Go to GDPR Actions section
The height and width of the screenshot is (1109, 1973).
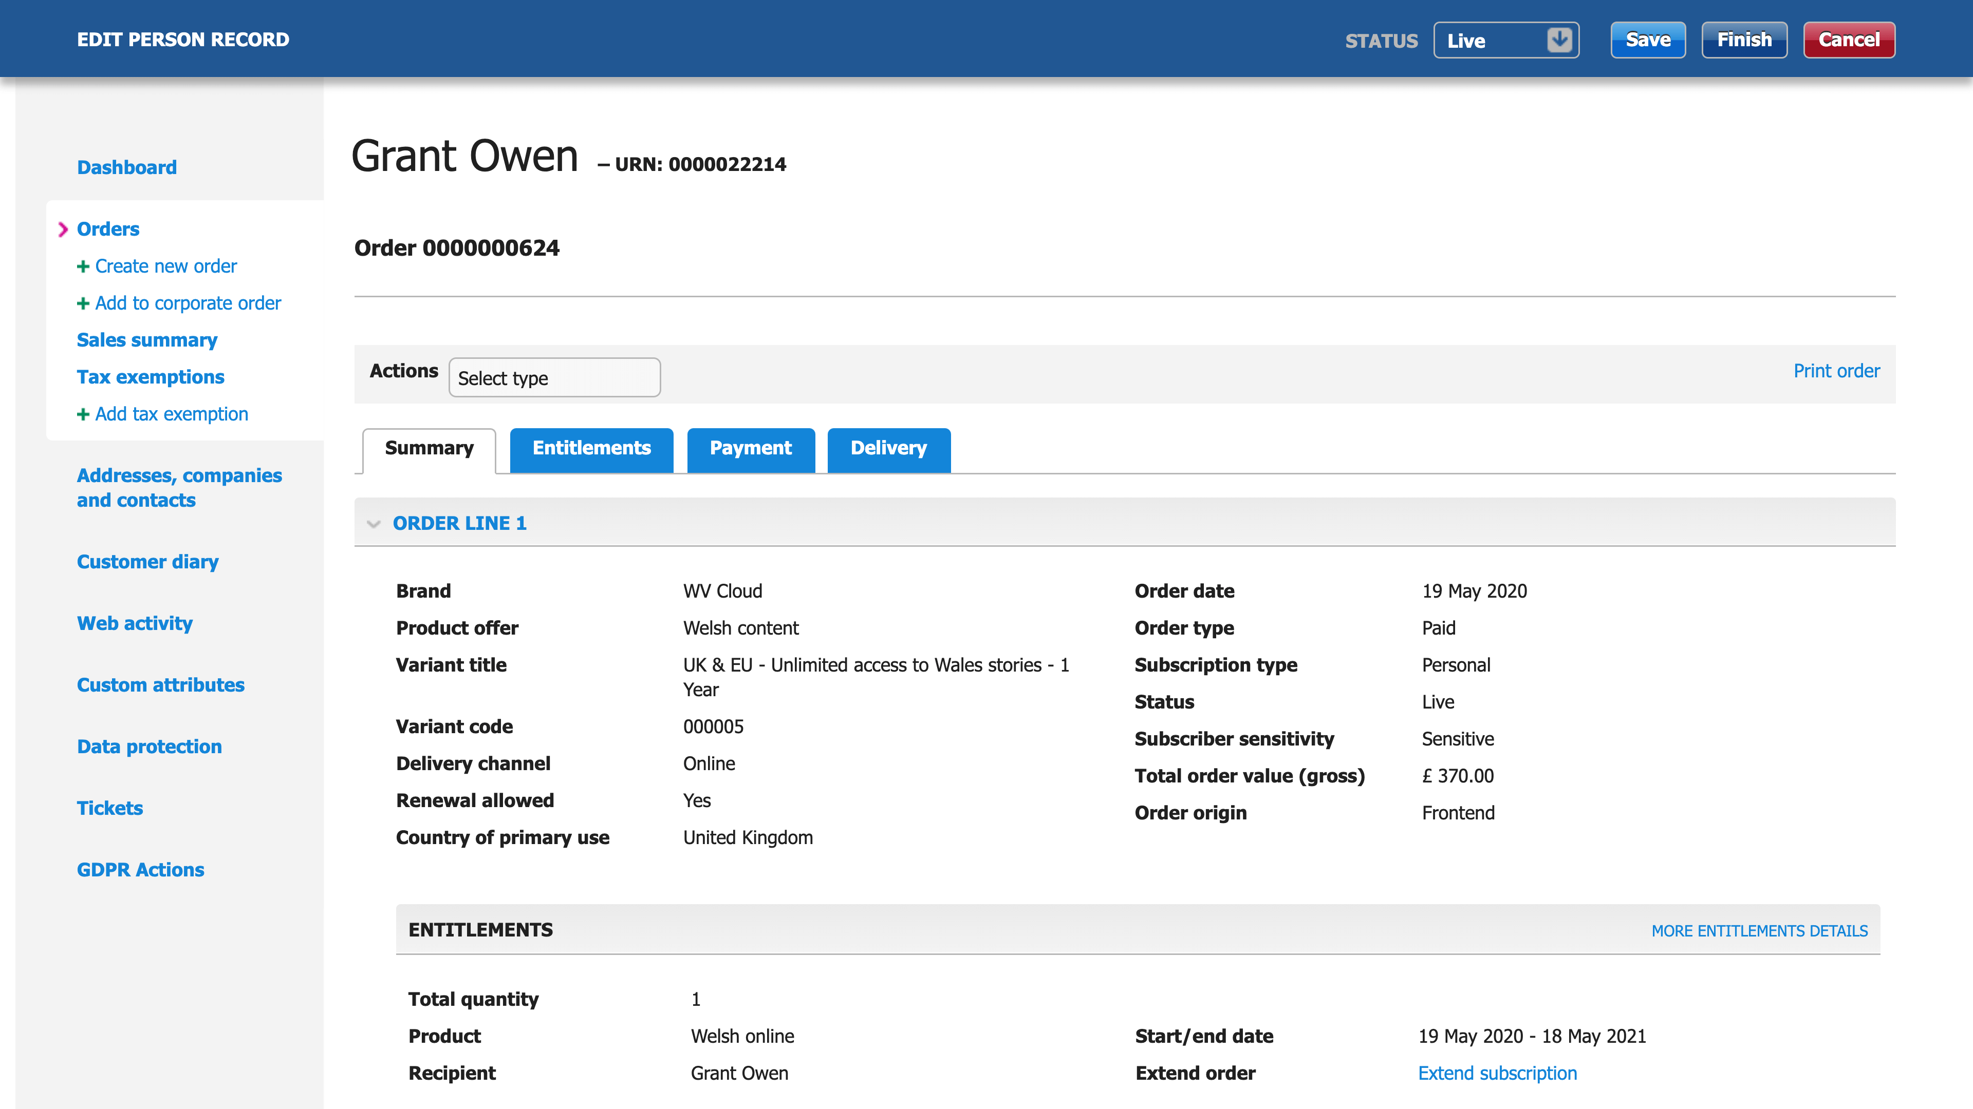(140, 869)
